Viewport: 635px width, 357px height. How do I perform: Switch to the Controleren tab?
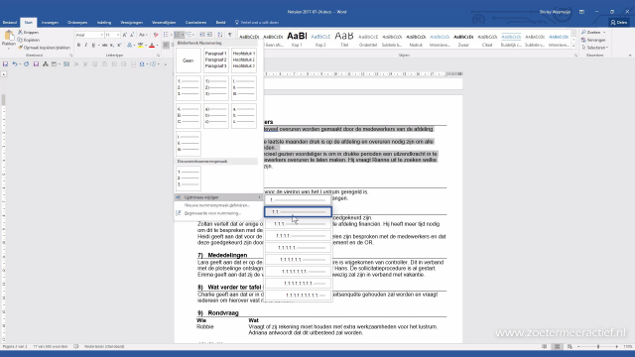tap(195, 22)
